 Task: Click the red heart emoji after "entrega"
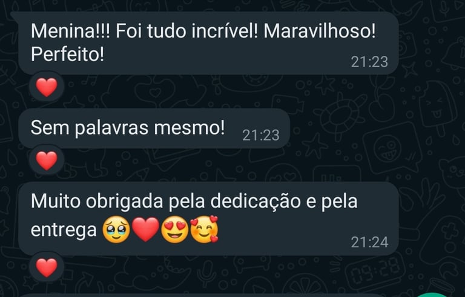pyautogui.click(x=145, y=230)
